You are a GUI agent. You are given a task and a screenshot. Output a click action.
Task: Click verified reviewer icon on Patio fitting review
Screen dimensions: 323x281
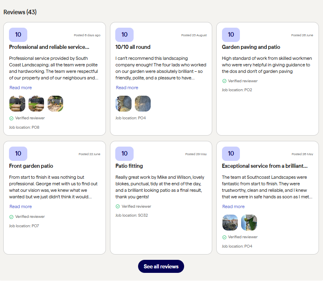coord(118,206)
